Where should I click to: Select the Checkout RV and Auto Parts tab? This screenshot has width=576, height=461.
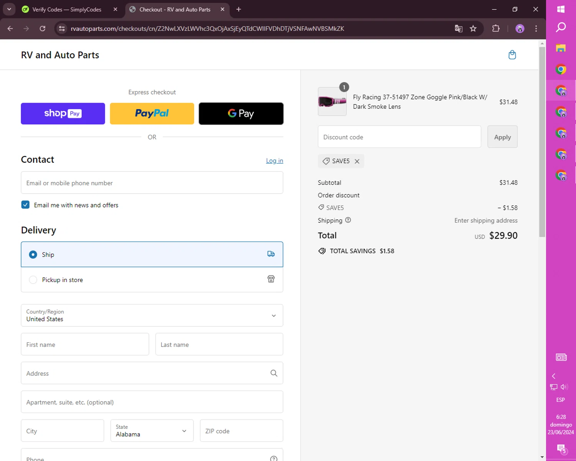(175, 9)
